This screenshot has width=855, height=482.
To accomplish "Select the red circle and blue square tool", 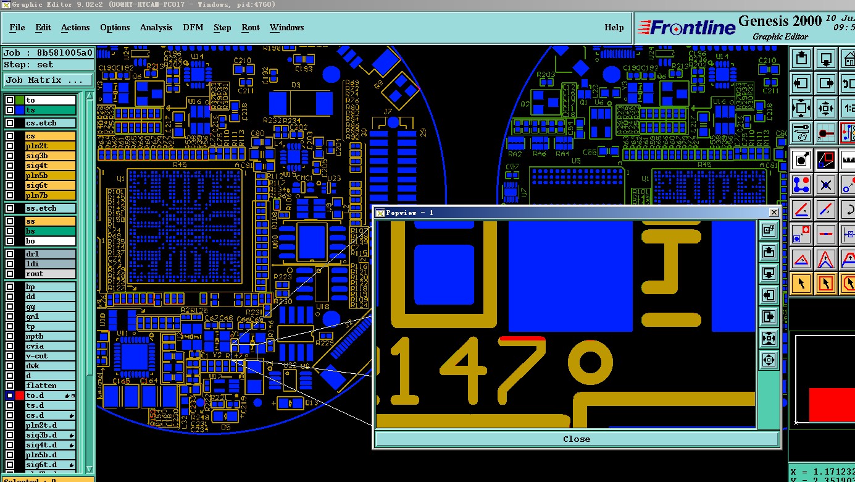I will click(x=801, y=234).
